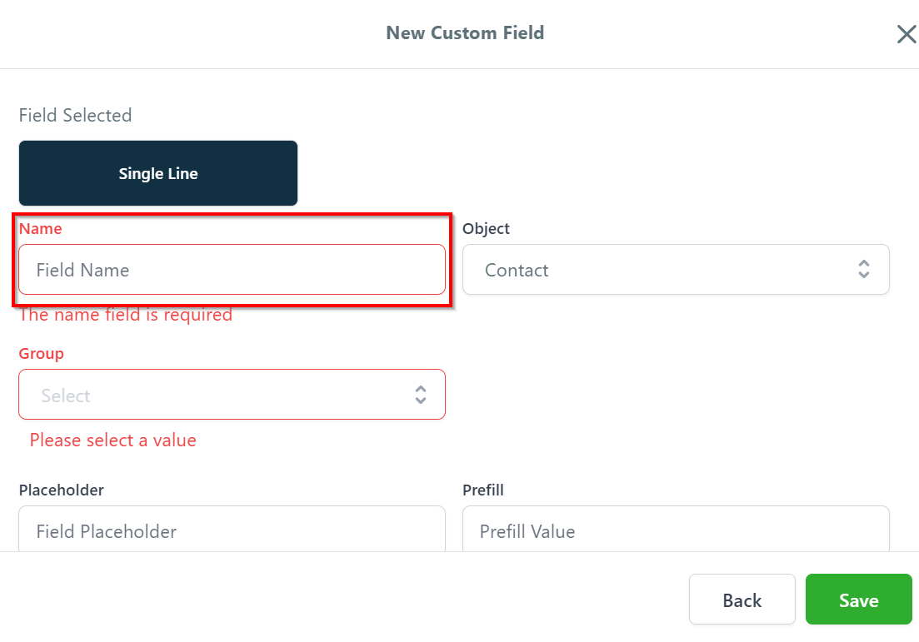The height and width of the screenshot is (642, 919).
Task: Click the New Custom Field dialog title
Action: click(x=465, y=33)
